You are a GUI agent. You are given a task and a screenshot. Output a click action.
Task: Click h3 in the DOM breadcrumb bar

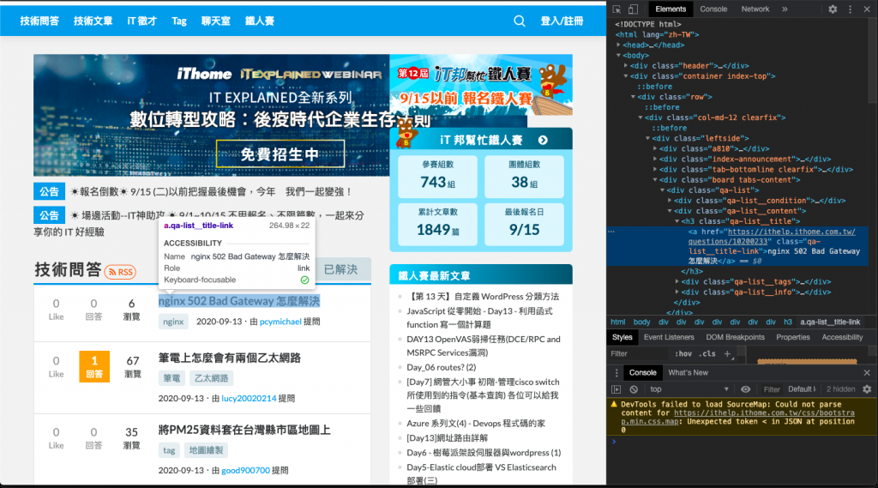point(788,322)
